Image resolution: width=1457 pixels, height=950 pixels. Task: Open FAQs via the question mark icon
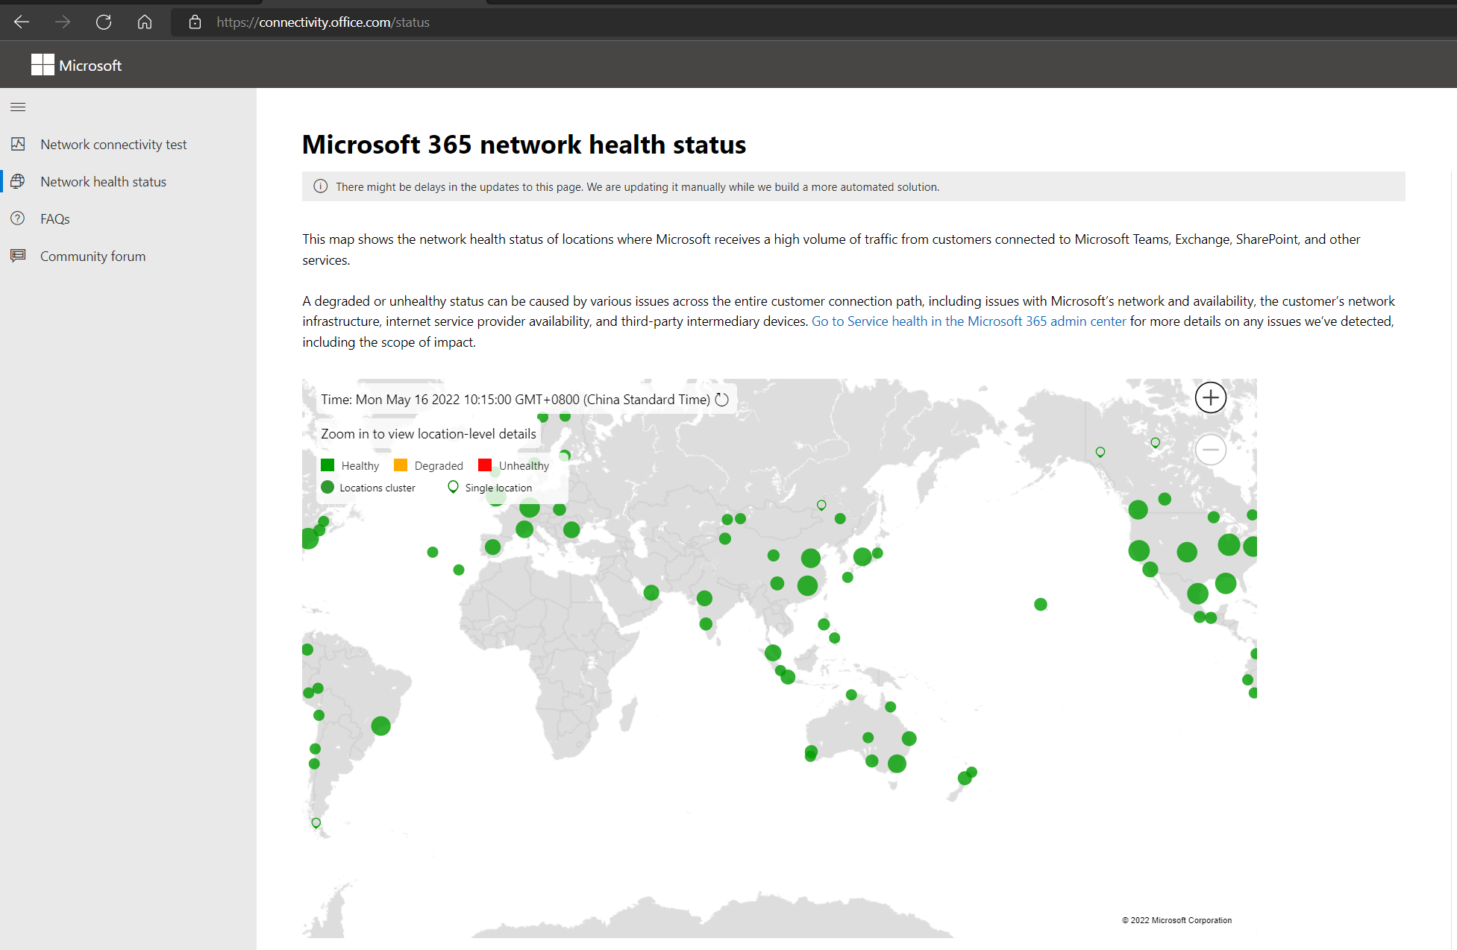[17, 218]
